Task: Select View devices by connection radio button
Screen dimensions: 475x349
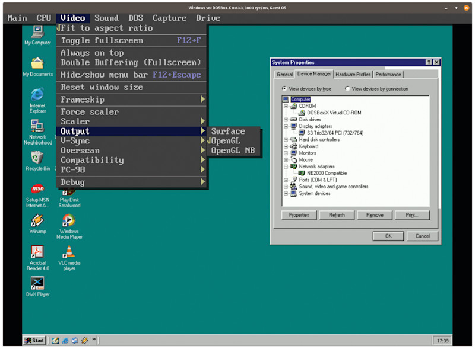Action: 347,89
